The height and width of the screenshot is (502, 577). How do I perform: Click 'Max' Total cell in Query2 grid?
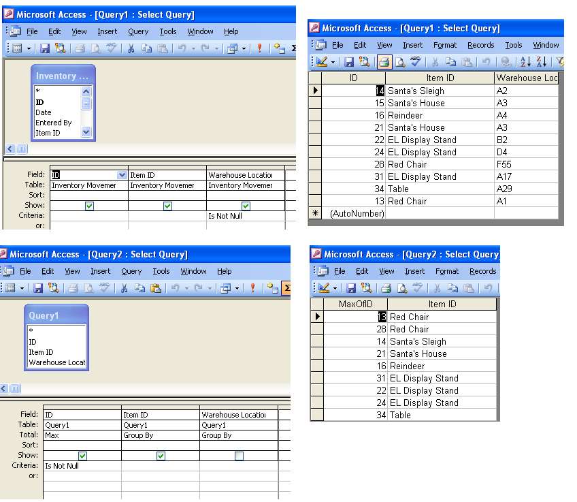pyautogui.click(x=82, y=435)
